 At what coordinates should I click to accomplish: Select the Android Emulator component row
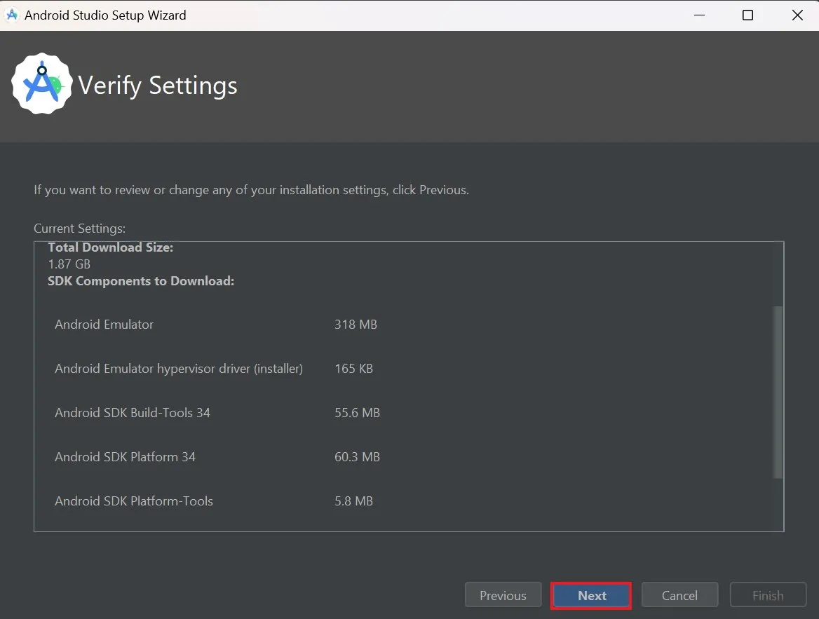[x=104, y=324]
